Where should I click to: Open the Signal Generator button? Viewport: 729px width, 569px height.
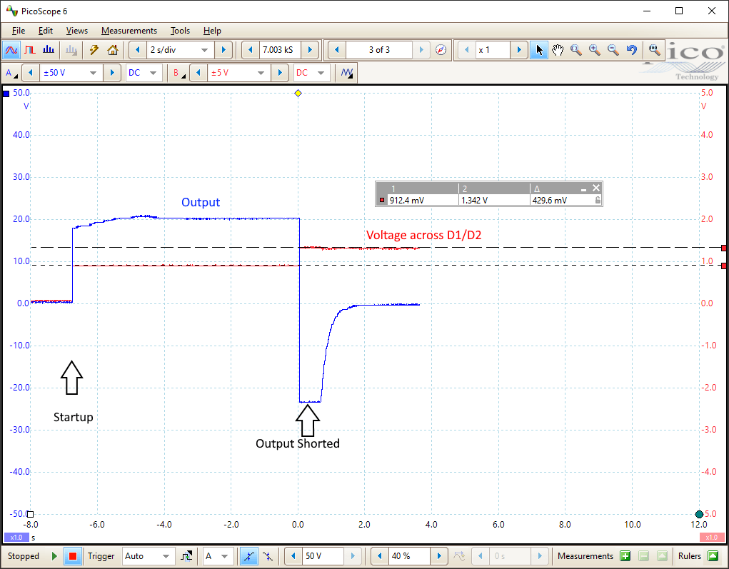click(347, 73)
